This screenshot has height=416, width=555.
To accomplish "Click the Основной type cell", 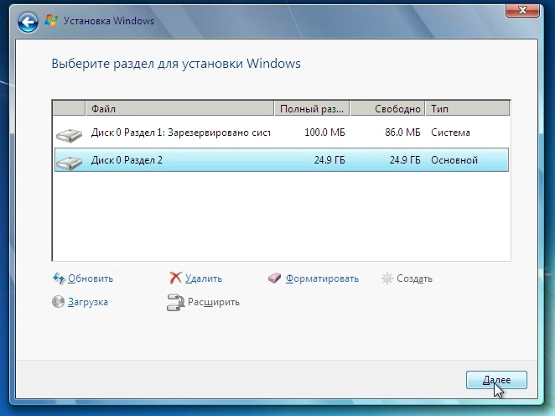I will tap(454, 160).
